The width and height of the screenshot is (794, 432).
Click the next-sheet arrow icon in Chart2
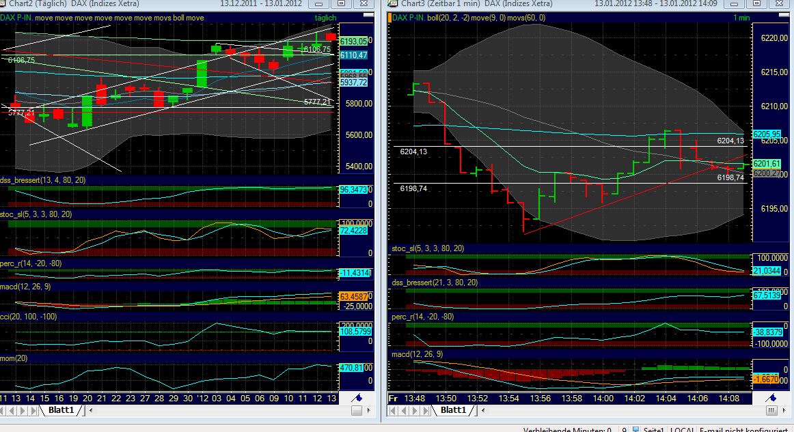click(x=22, y=410)
